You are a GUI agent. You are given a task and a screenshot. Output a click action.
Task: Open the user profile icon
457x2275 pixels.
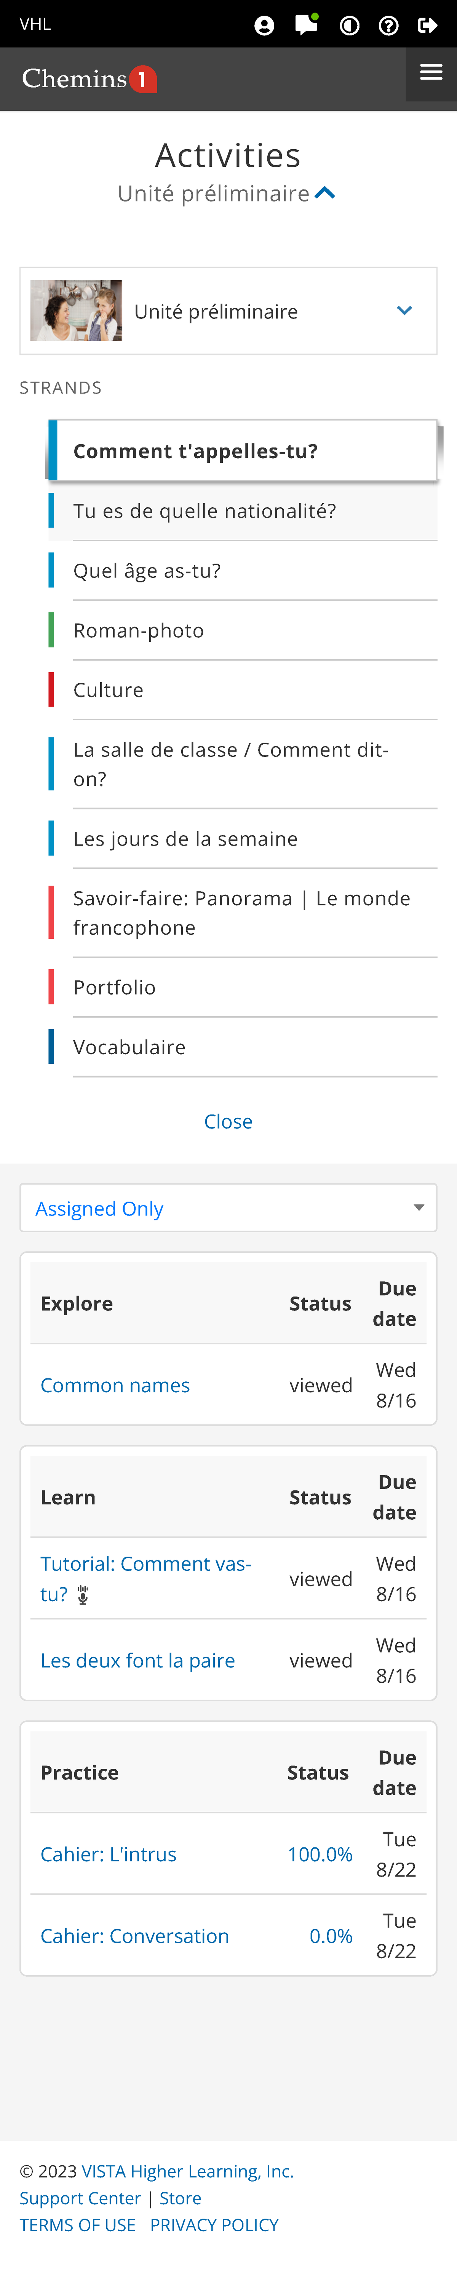click(264, 26)
